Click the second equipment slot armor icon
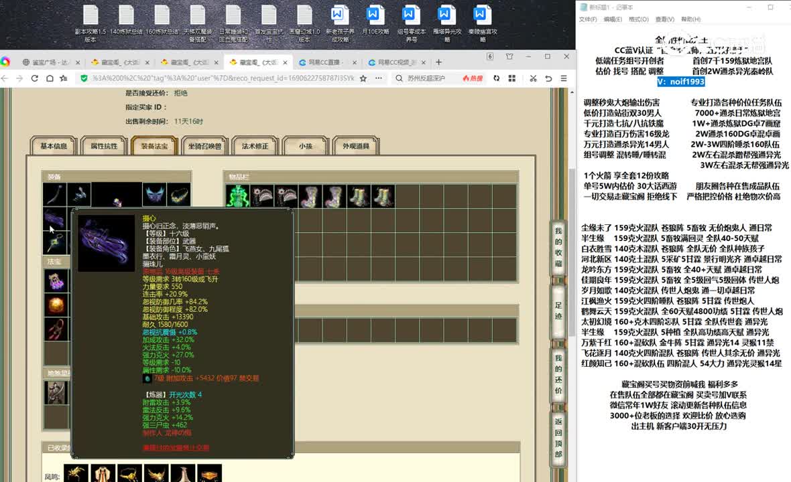The width and height of the screenshot is (791, 482). (79, 194)
